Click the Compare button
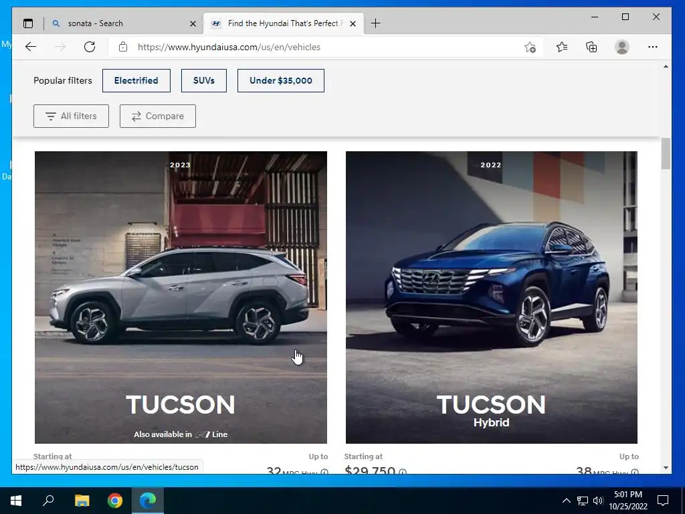The height and width of the screenshot is (514, 685). [x=158, y=116]
